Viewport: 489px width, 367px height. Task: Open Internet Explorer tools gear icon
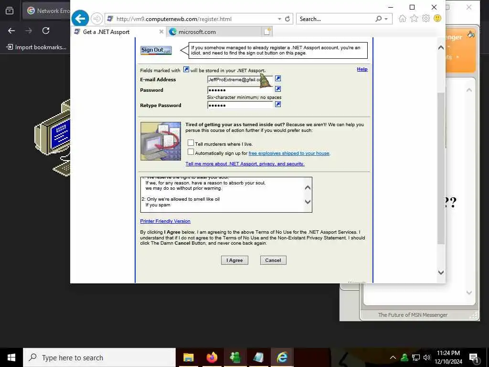pos(425,19)
